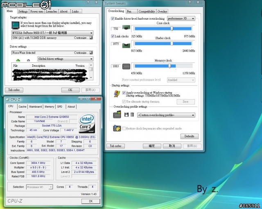
Task: Switch to CPU-Z SPD tab
Action: point(60,107)
